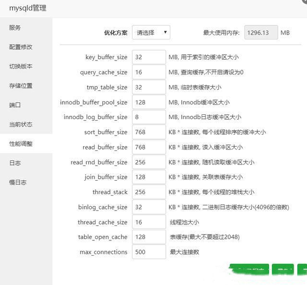Image resolution: width=307 pixels, height=285 pixels.
Task: Click the mysqld管理 window title
Action: coord(28,8)
